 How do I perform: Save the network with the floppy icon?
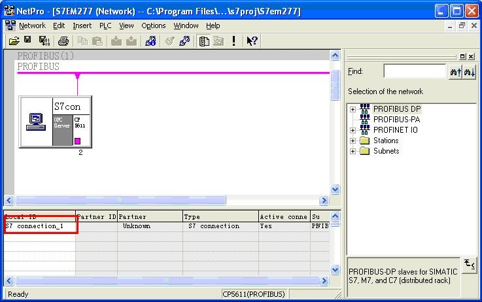click(27, 40)
